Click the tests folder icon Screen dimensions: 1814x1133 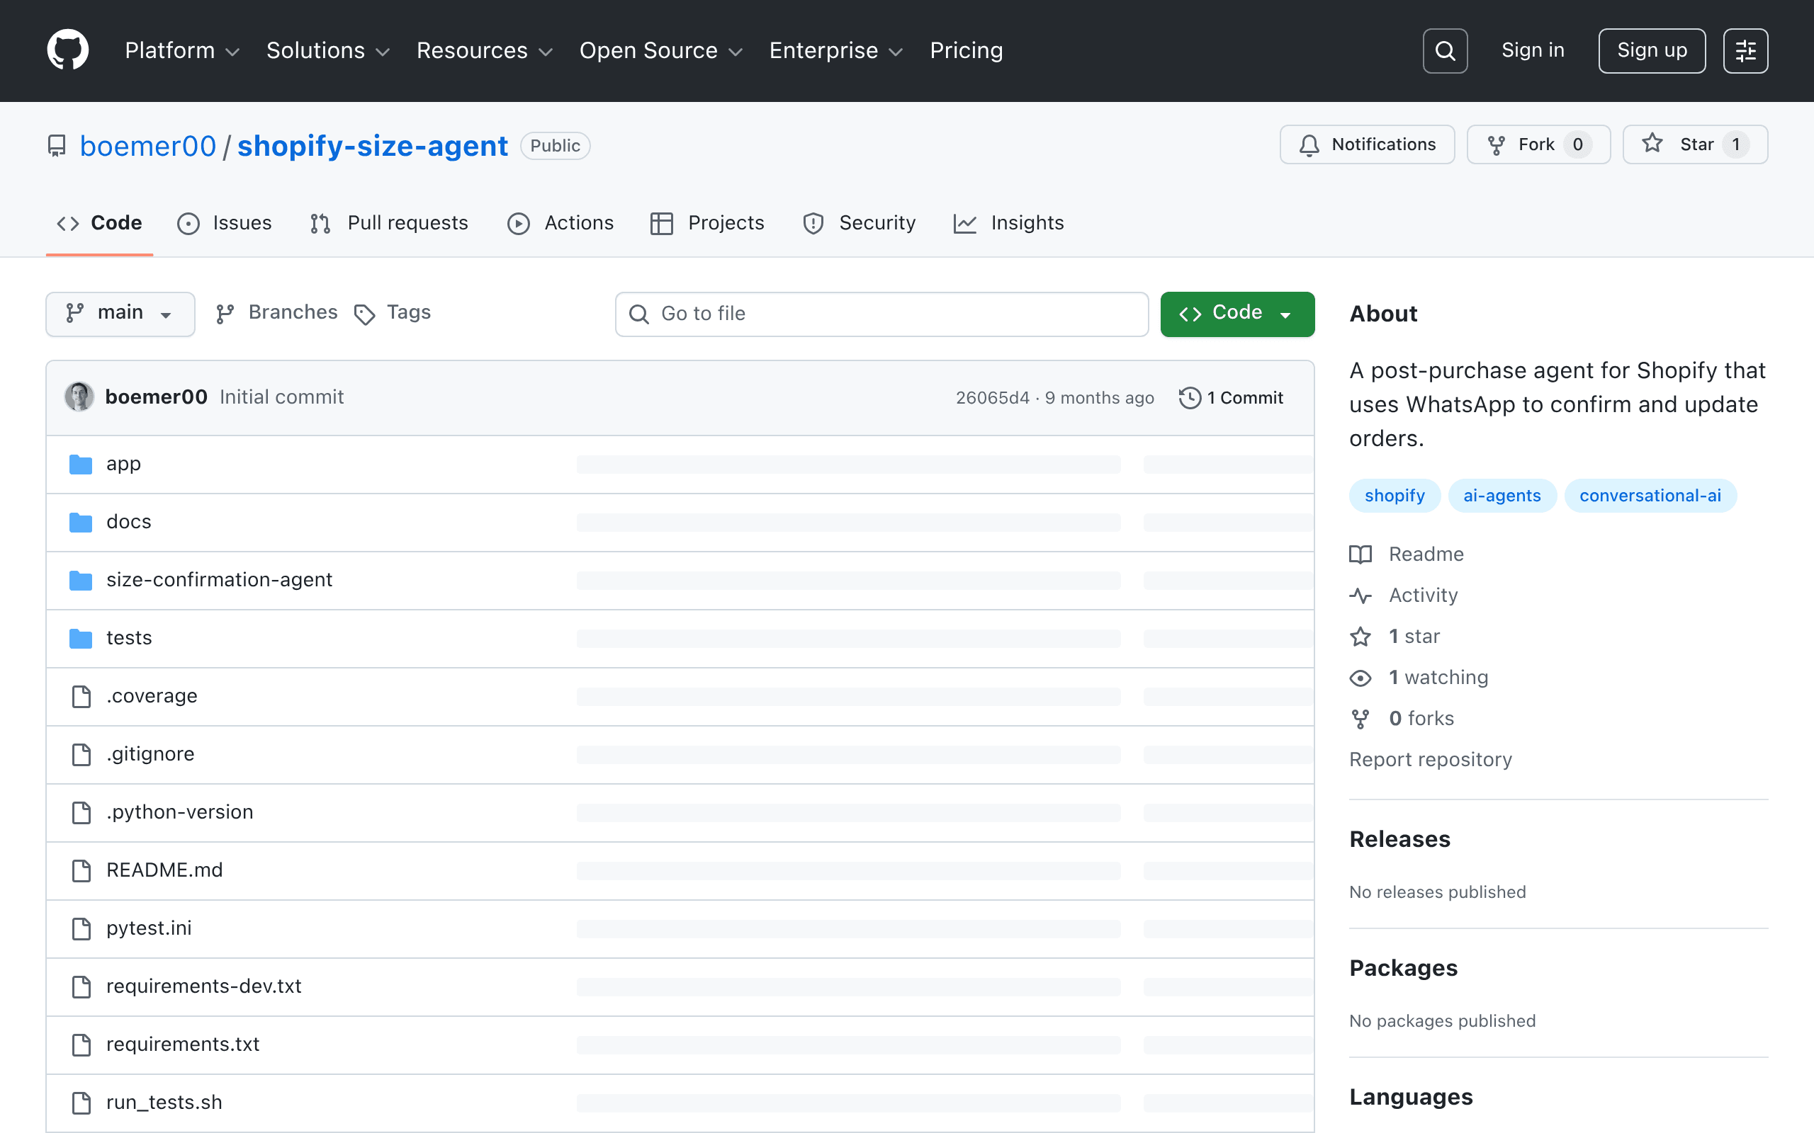(81, 639)
